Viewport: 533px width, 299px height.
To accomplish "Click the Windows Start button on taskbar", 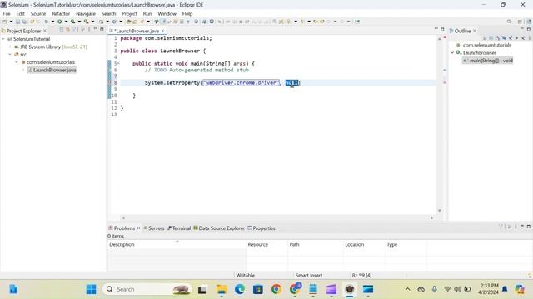I will coord(91,289).
